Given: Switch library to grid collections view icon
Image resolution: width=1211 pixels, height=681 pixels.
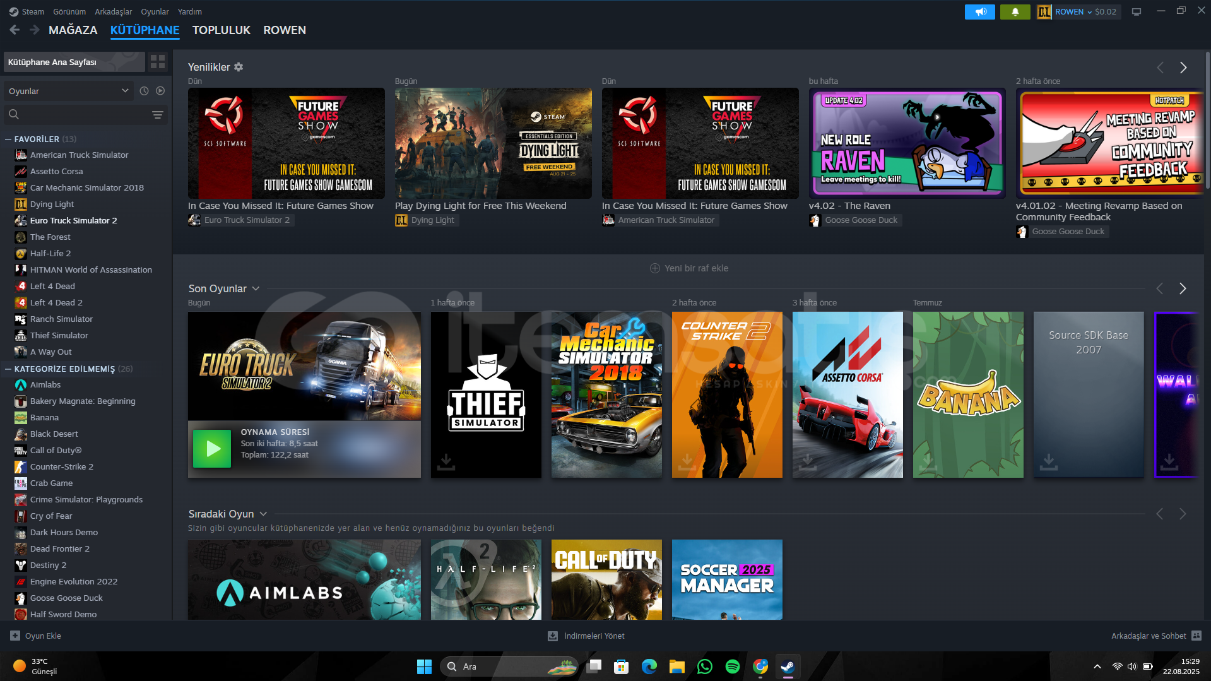Looking at the screenshot, I should [158, 62].
